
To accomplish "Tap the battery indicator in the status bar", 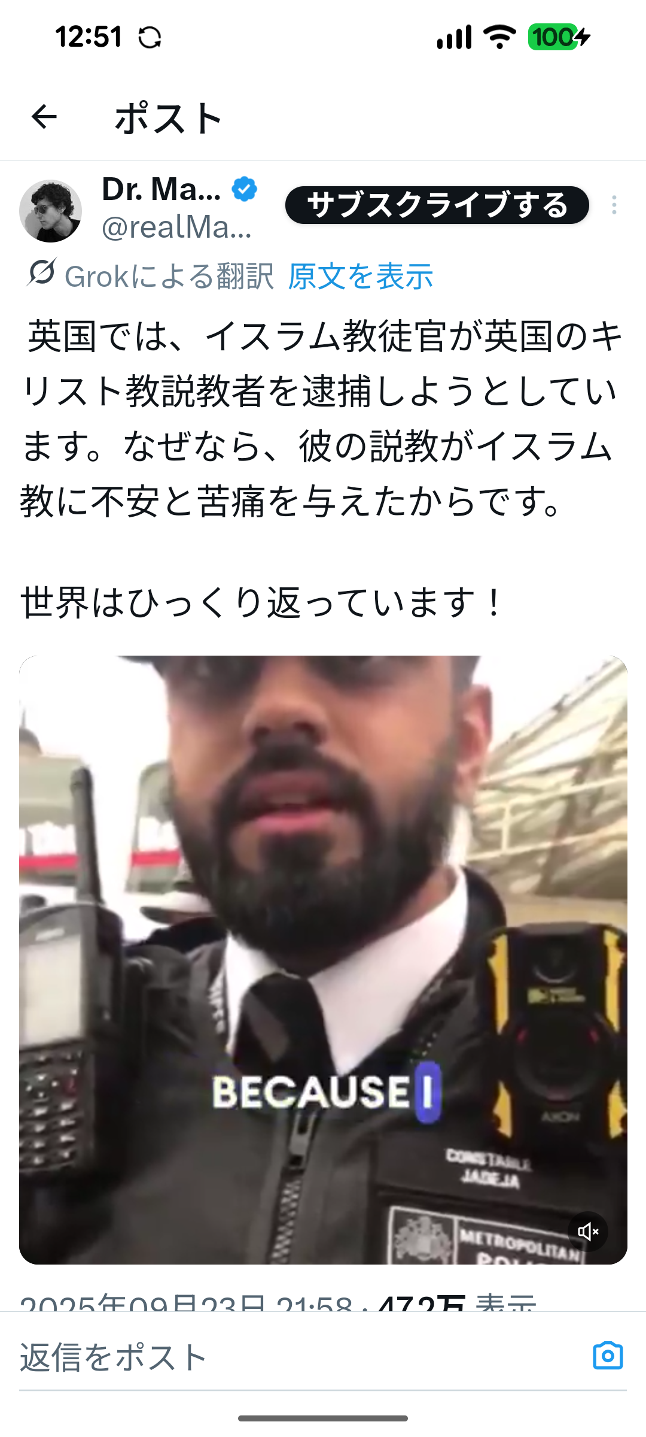I will [559, 37].
